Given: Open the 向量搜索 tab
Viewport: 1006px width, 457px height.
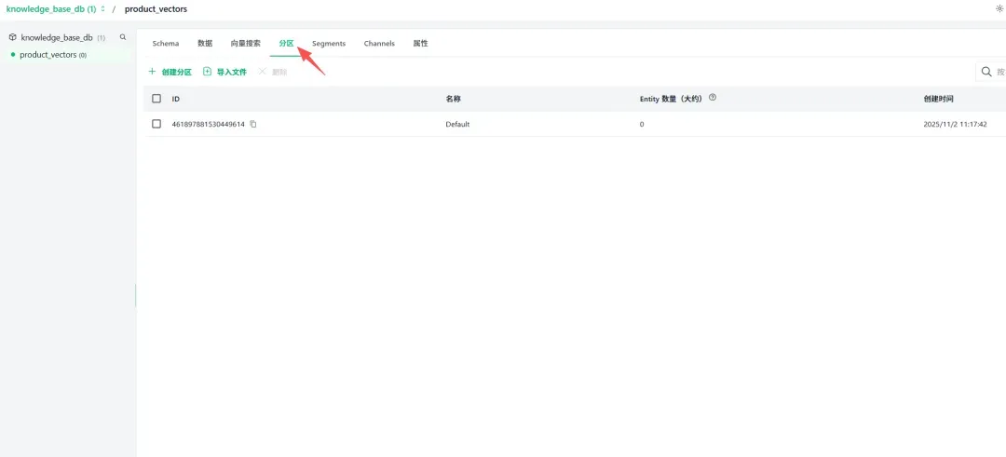Looking at the screenshot, I should [x=246, y=44].
